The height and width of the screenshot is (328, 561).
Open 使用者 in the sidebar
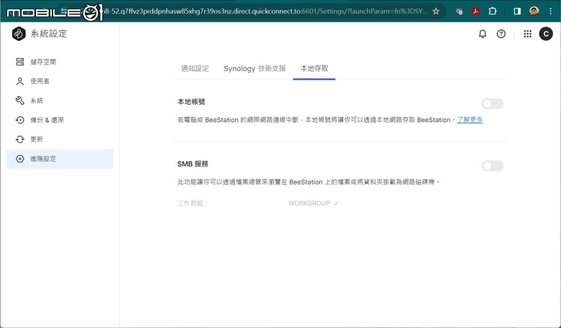pyautogui.click(x=60, y=81)
